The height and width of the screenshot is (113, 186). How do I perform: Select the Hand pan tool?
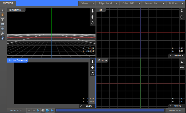[x=2, y=15]
